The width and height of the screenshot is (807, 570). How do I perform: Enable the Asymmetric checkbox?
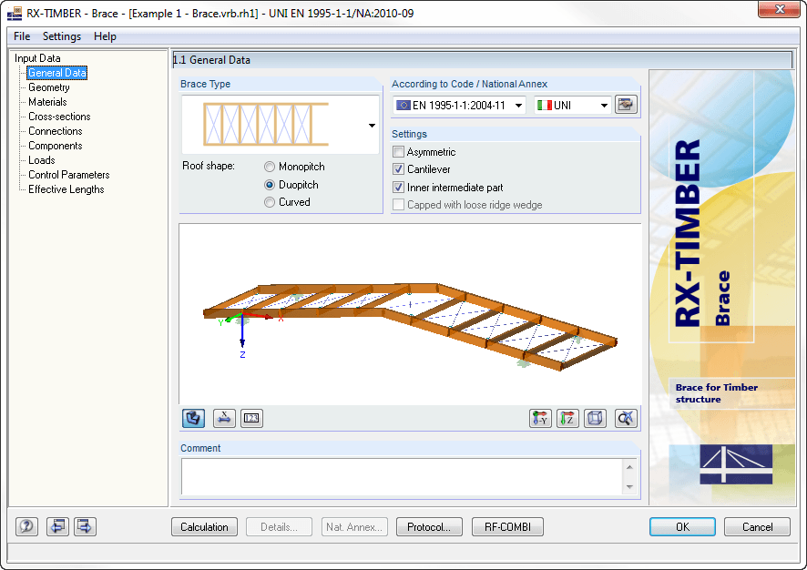398,152
